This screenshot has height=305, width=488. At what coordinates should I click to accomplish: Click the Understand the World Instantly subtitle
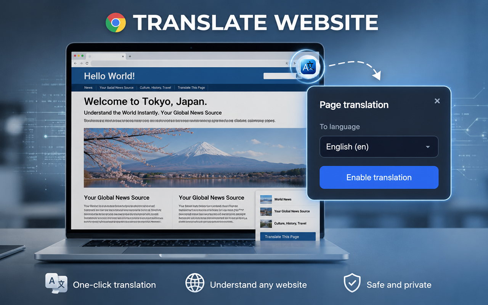[x=153, y=113]
